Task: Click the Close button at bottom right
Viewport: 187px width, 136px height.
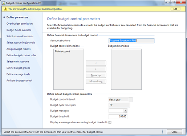Action: click(174, 132)
